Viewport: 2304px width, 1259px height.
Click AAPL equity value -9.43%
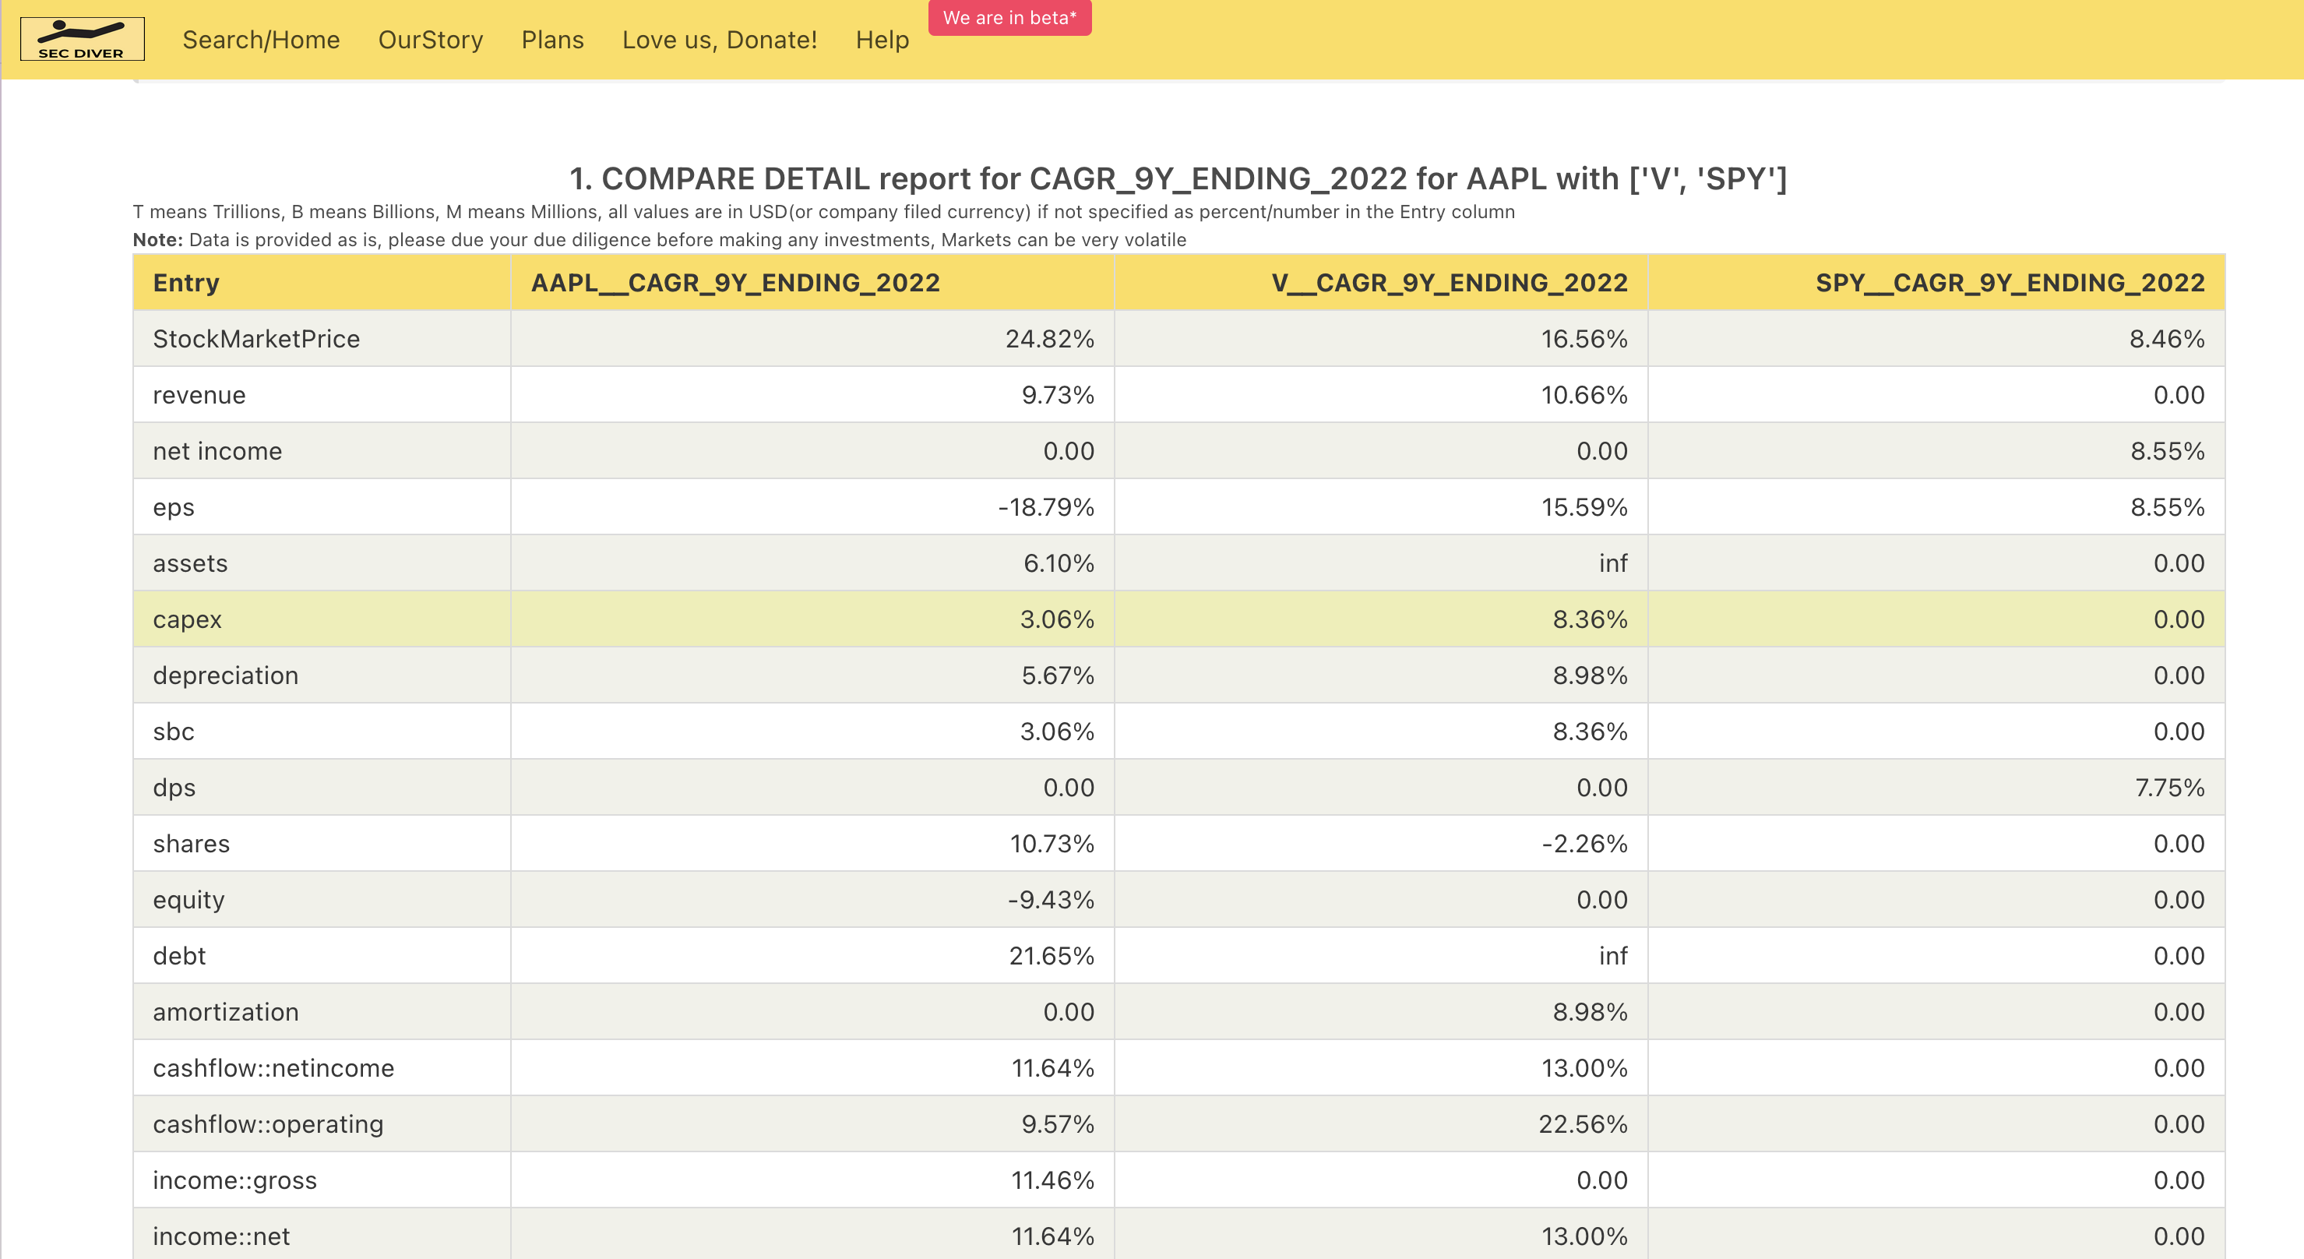pyautogui.click(x=1051, y=900)
